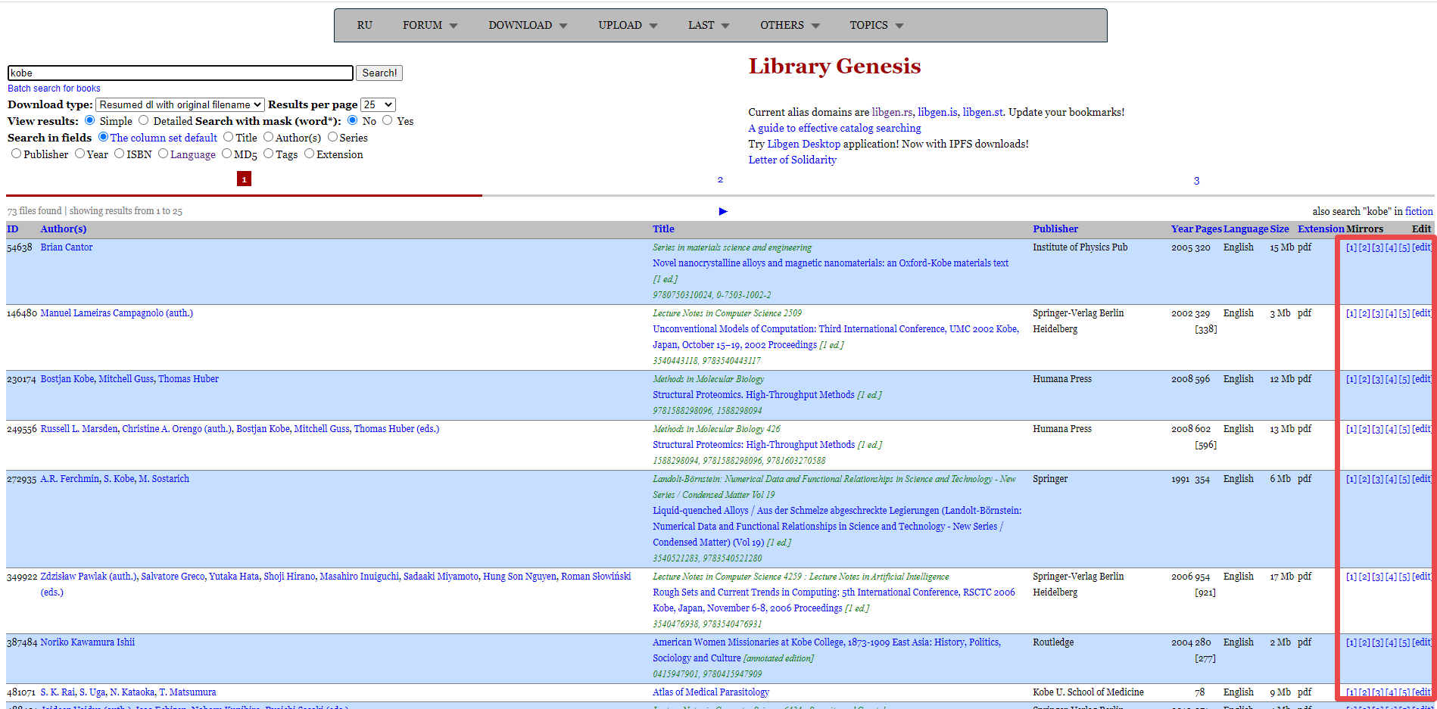Sort by Language column header

click(x=1245, y=229)
